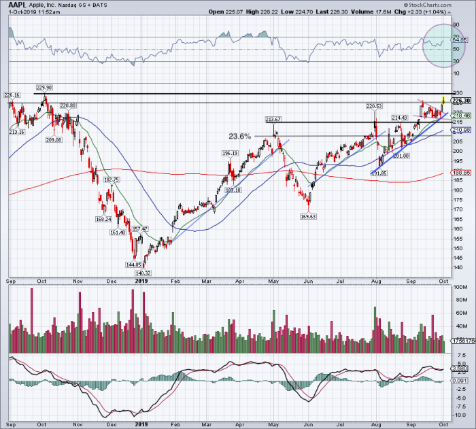
Task: Click the 1-Oct-2019 11:52am timestamp
Action: [x=34, y=12]
